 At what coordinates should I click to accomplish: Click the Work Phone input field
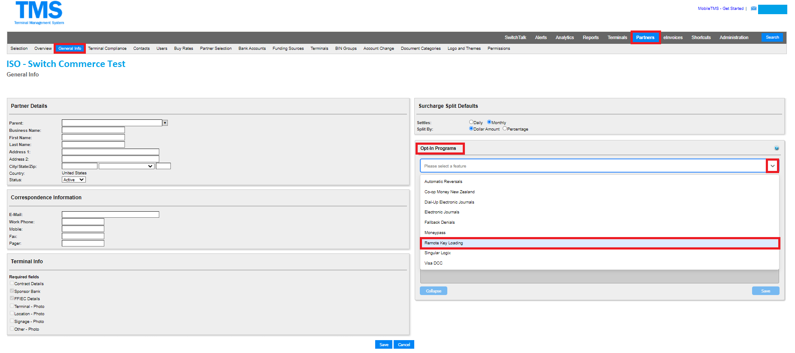pos(83,222)
